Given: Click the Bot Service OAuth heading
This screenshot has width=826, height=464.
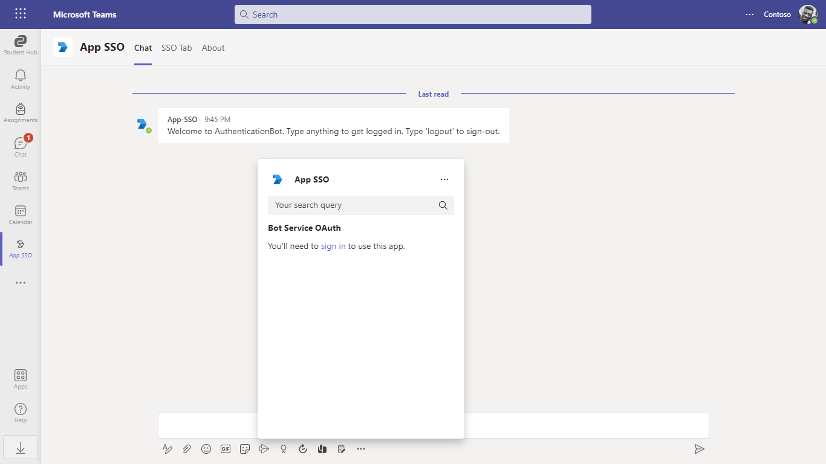Looking at the screenshot, I should (x=304, y=228).
